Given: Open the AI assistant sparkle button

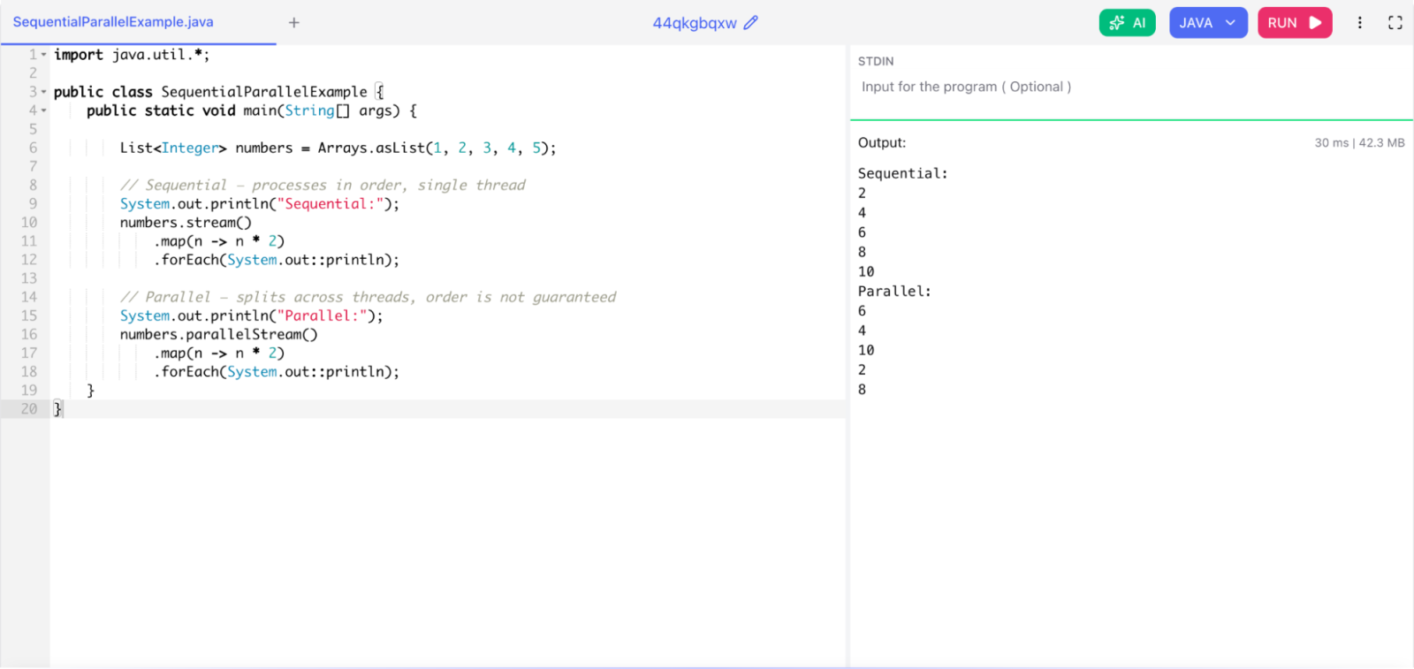Looking at the screenshot, I should pos(1127,23).
